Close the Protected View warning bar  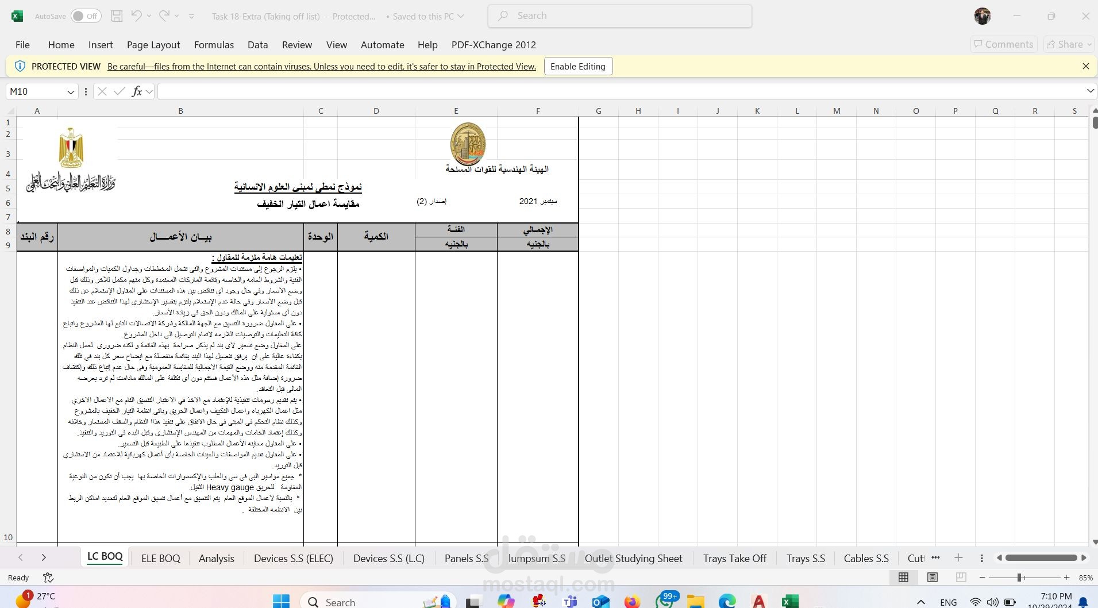pos(1085,66)
